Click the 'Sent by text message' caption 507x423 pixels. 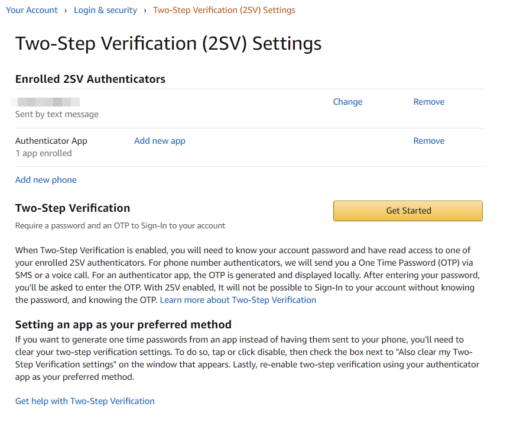pos(57,114)
